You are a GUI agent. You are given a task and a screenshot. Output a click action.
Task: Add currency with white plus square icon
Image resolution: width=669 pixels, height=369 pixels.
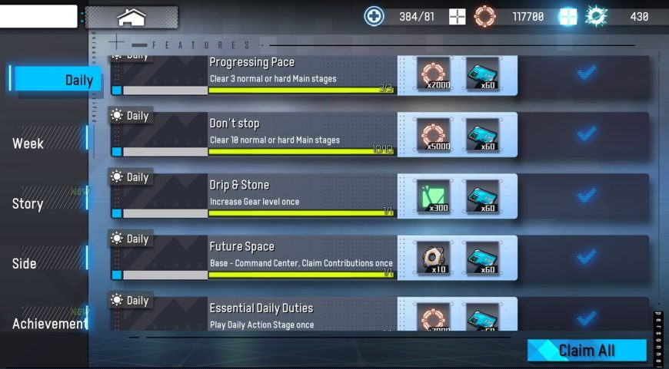click(x=457, y=17)
